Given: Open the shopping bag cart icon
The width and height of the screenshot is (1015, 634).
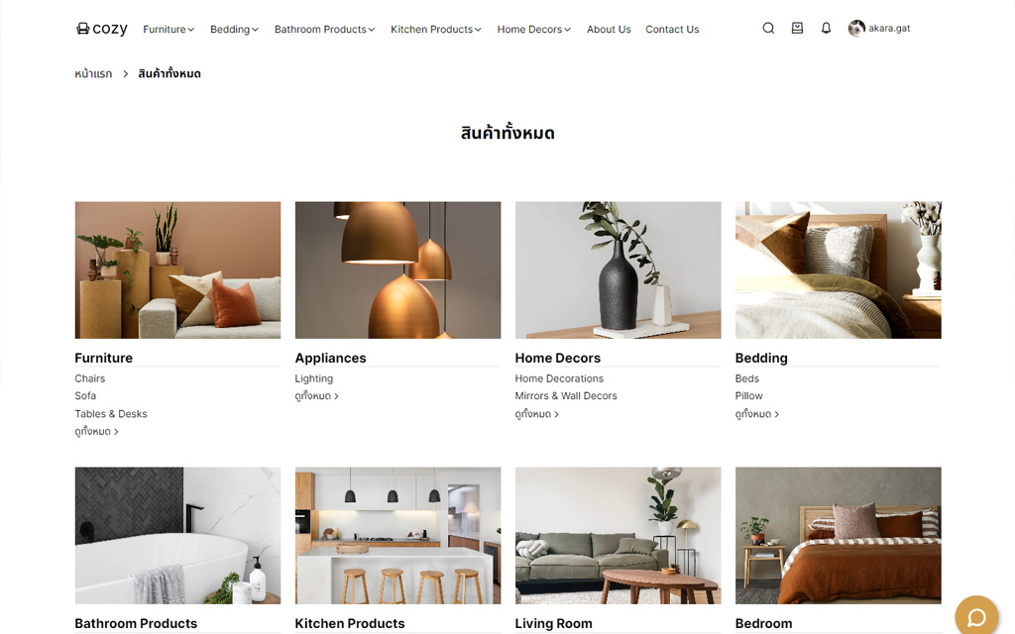Looking at the screenshot, I should pyautogui.click(x=798, y=29).
